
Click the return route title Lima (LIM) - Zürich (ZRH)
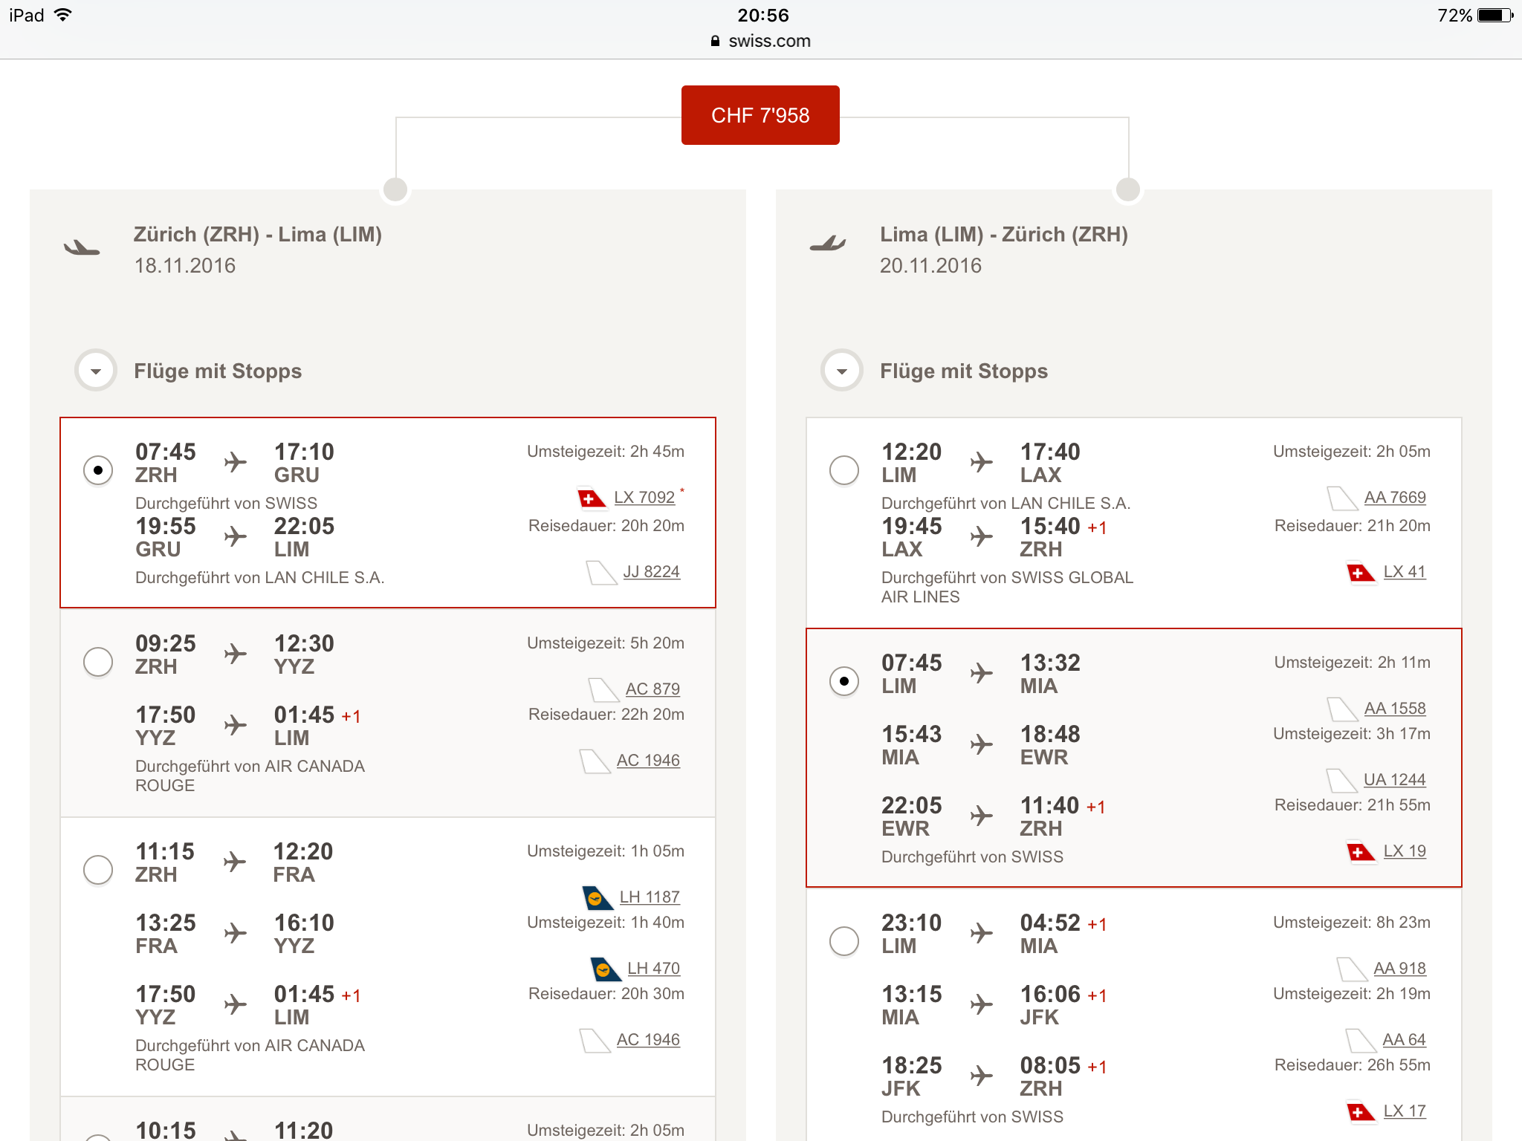pyautogui.click(x=1004, y=235)
